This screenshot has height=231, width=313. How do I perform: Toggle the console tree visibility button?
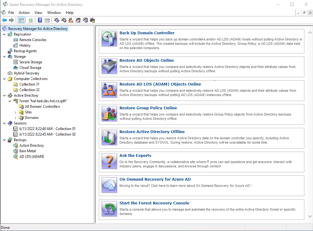coord(21,20)
